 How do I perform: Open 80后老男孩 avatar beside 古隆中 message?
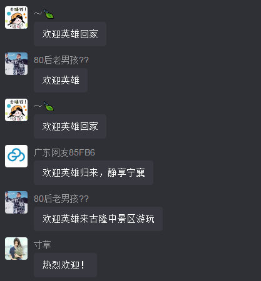[x=16, y=202]
